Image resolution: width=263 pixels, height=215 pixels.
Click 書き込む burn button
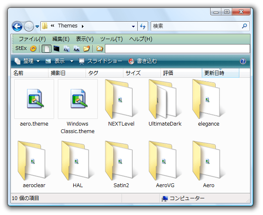click(143, 61)
